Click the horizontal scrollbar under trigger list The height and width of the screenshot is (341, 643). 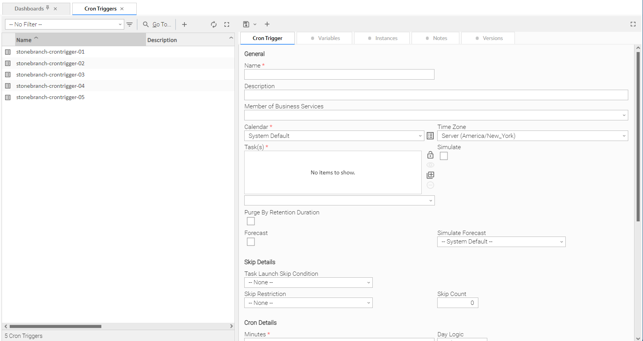(56, 326)
